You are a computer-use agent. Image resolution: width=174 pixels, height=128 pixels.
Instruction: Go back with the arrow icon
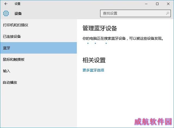tap(6, 4)
